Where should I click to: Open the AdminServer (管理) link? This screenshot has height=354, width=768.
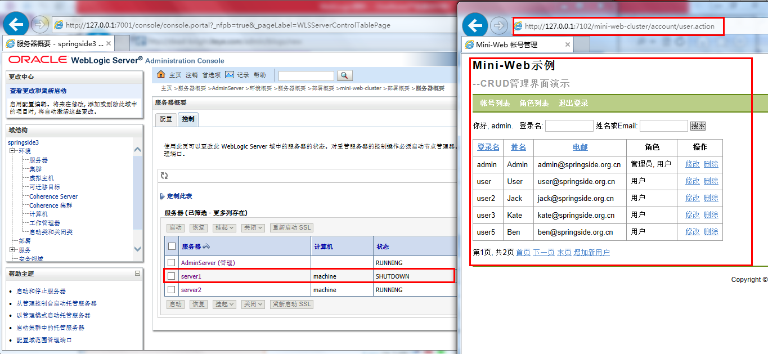point(208,263)
